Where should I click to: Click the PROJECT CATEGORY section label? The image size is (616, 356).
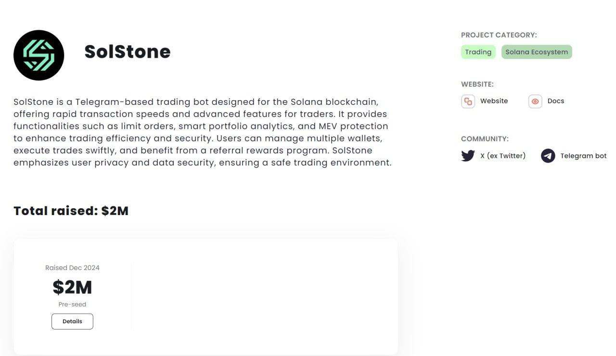coord(499,35)
